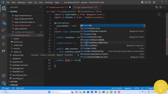Open the Go menu
Viewport: 168px width, 94px height.
36,2
